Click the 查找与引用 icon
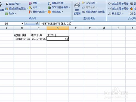Screen dimensions: 136x102 49,3
